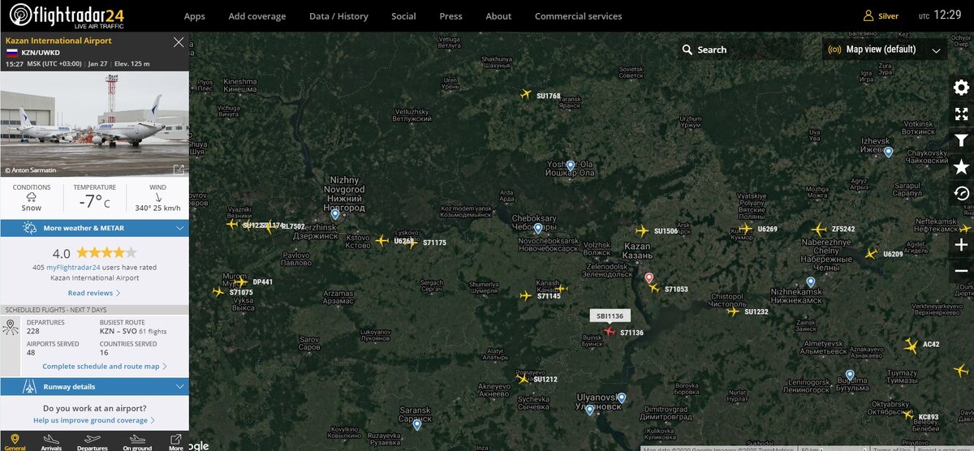Open Help us improve ground coverage
The width and height of the screenshot is (974, 451).
(x=94, y=420)
